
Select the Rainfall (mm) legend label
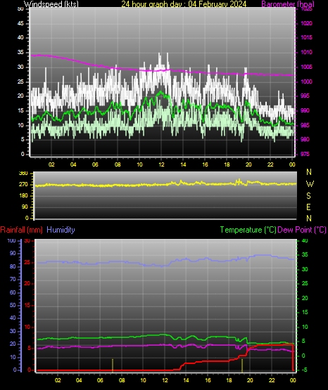point(21,230)
